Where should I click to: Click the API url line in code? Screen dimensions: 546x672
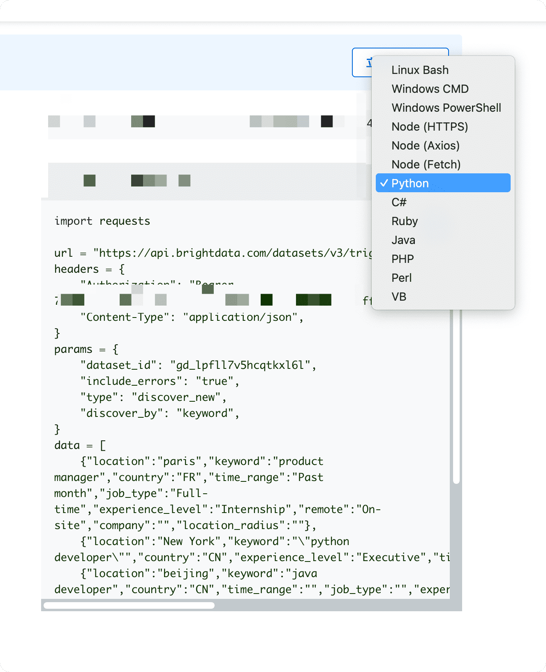213,253
